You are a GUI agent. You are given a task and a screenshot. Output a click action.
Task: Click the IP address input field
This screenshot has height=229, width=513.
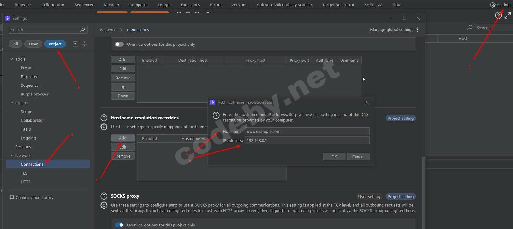coord(307,140)
